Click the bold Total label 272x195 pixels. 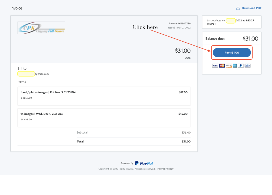tap(80, 141)
